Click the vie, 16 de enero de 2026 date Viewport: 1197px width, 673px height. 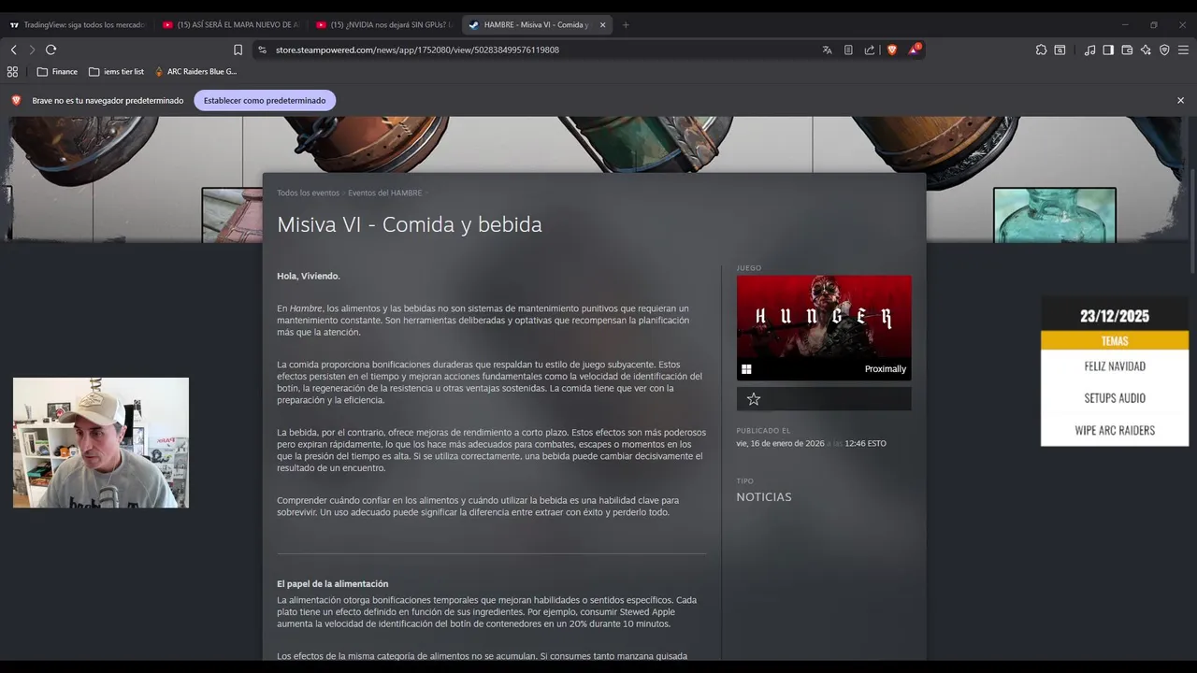(x=780, y=443)
